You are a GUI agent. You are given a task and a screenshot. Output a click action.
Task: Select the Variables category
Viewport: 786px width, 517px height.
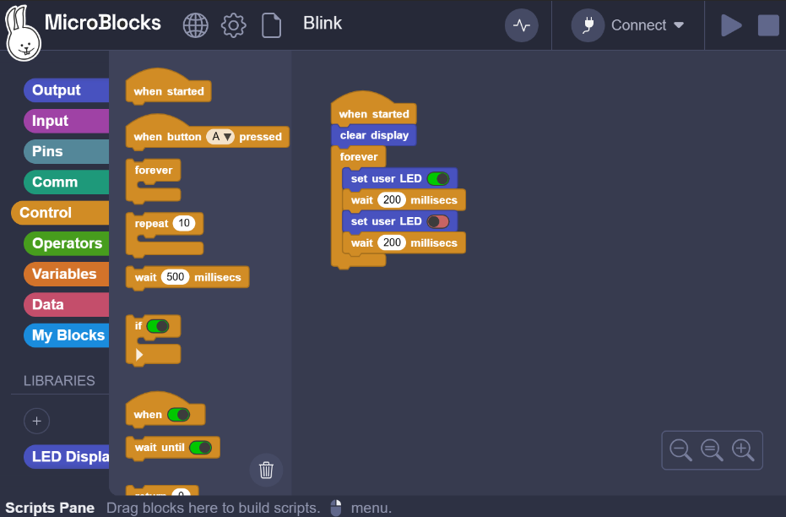tap(66, 274)
